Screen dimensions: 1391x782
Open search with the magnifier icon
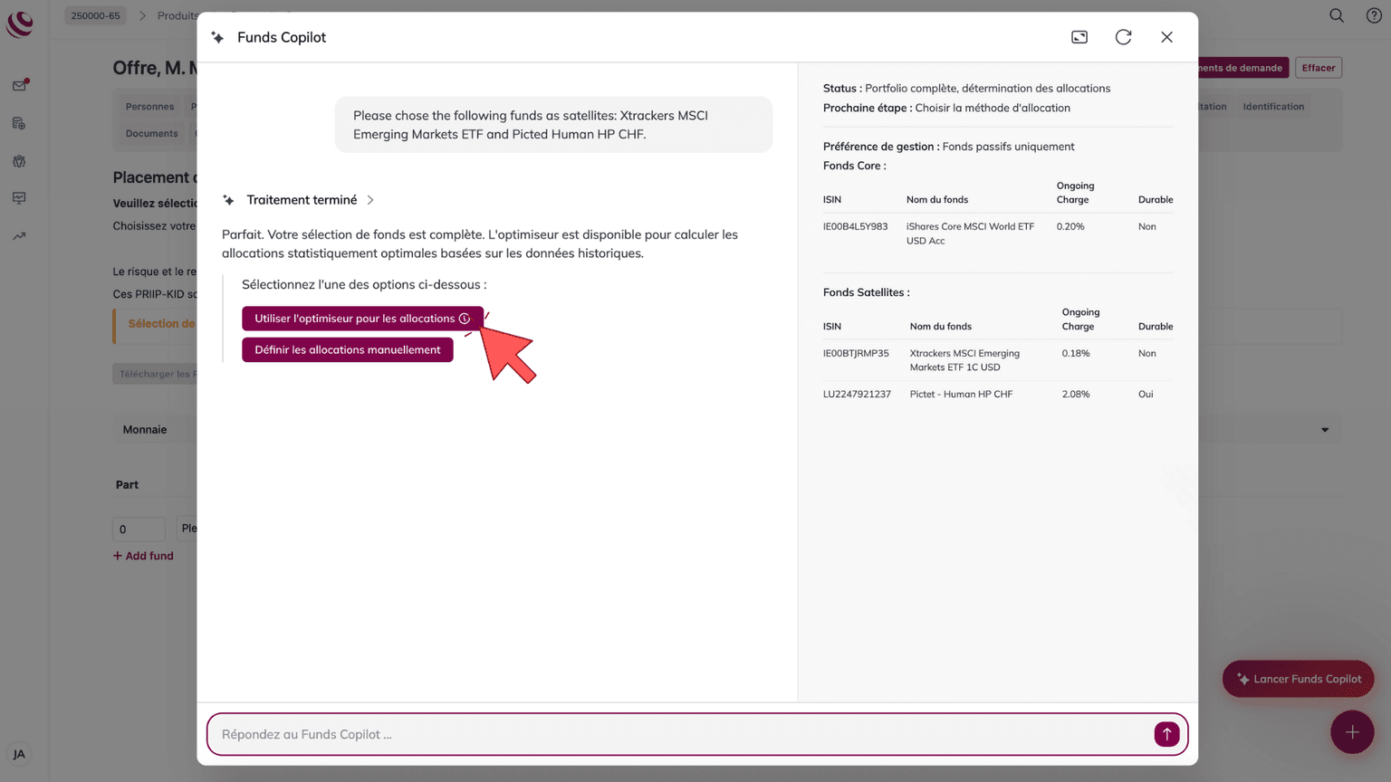[x=1337, y=15]
